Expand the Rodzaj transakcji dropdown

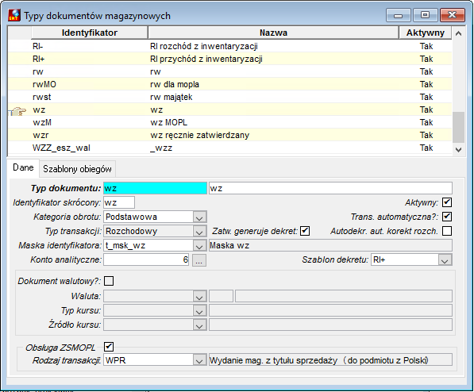(199, 360)
